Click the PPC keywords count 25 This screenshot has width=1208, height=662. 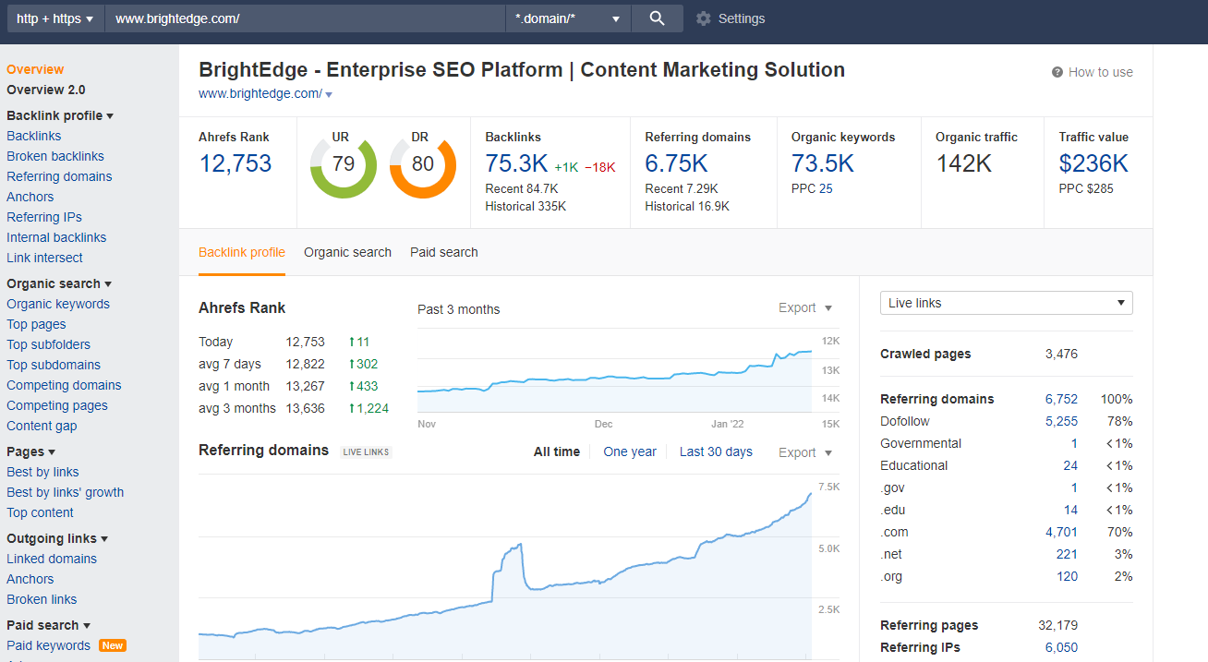point(826,188)
